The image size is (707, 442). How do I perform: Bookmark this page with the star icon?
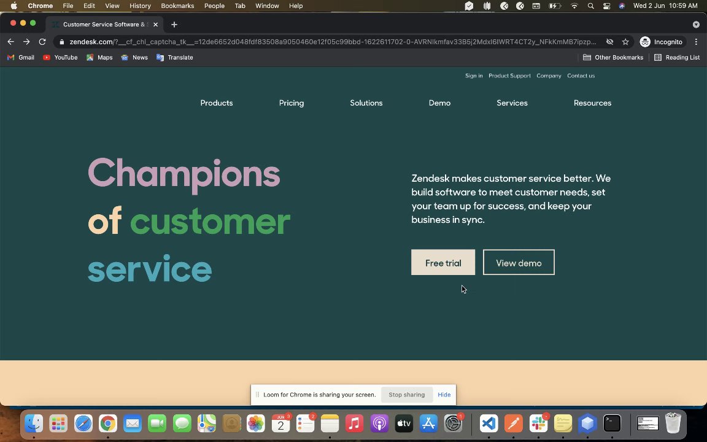[625, 42]
